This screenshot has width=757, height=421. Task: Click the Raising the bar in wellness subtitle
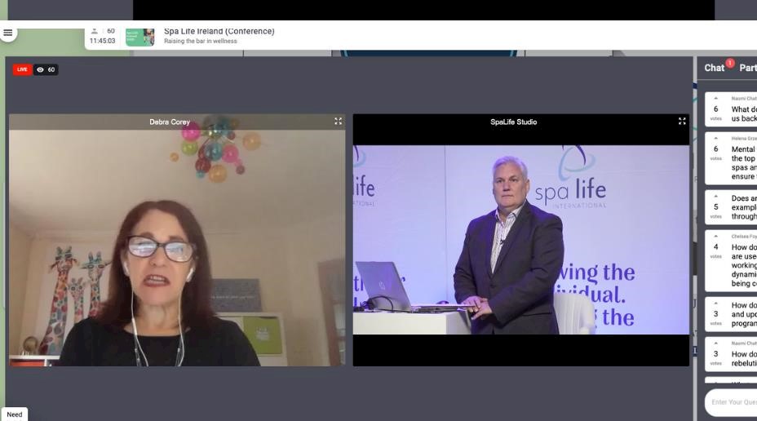(x=201, y=41)
